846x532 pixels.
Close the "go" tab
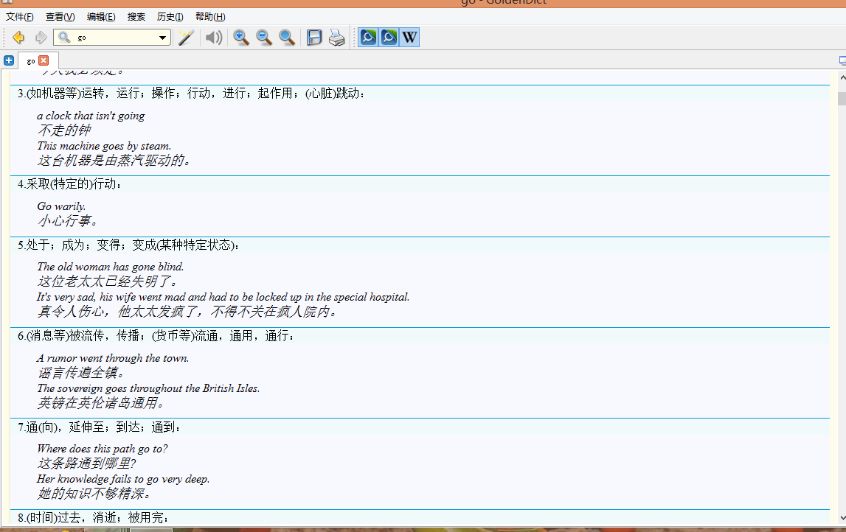[x=44, y=60]
